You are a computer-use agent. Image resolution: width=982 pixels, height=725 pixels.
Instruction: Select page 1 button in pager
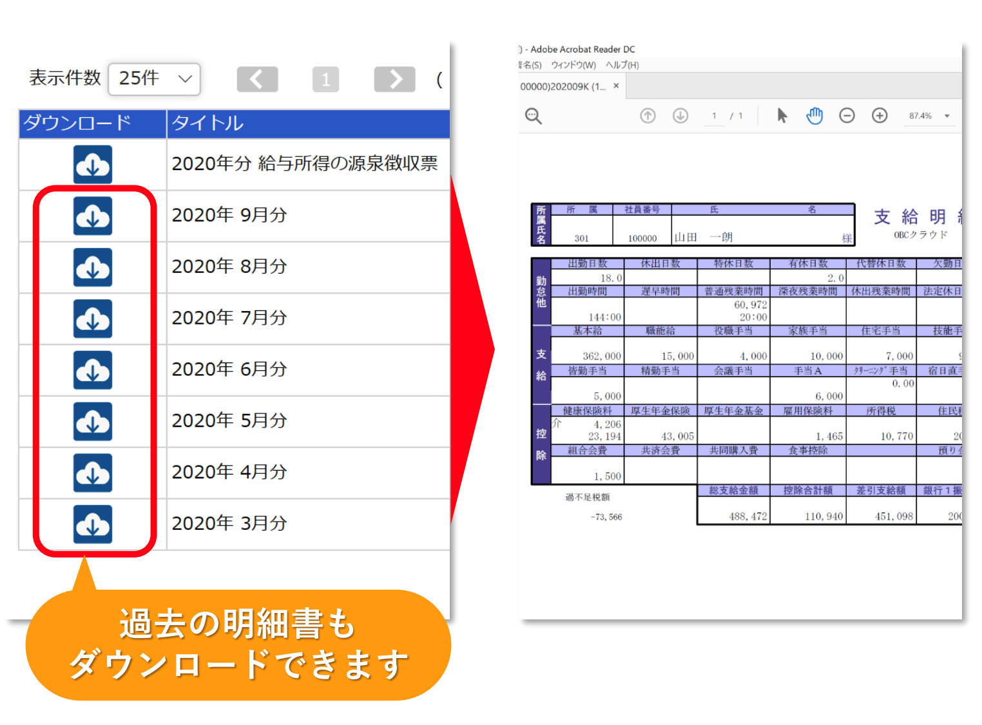[325, 79]
